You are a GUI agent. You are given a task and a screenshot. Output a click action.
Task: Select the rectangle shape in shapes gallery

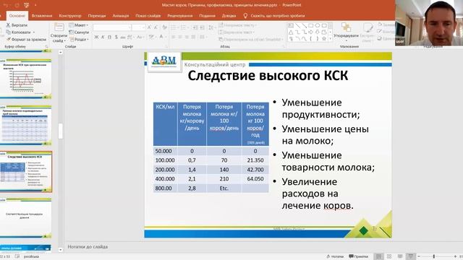310,26
